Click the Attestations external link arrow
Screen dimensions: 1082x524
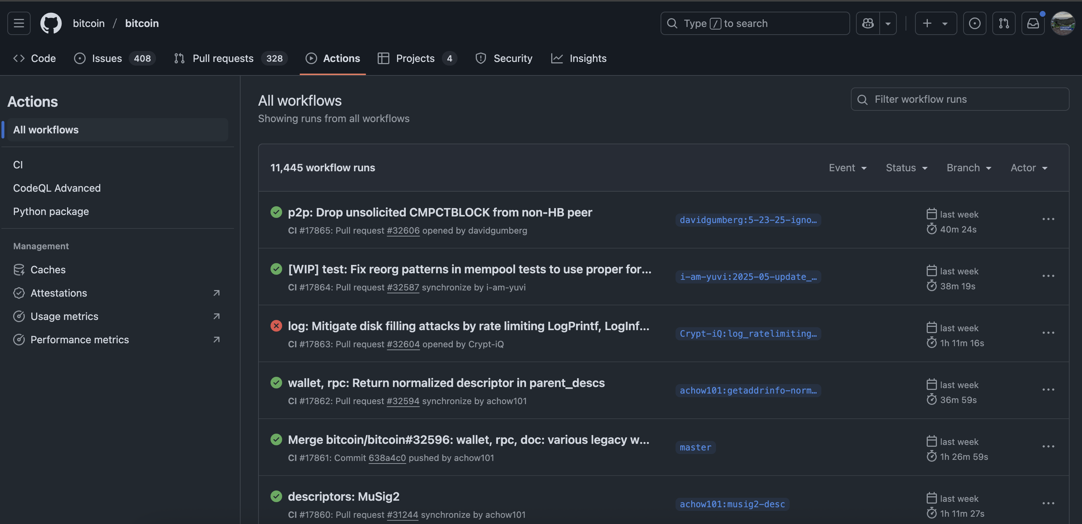216,293
